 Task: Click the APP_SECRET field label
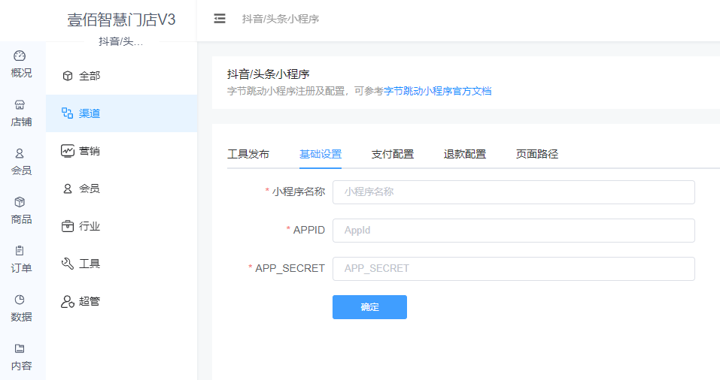[290, 268]
